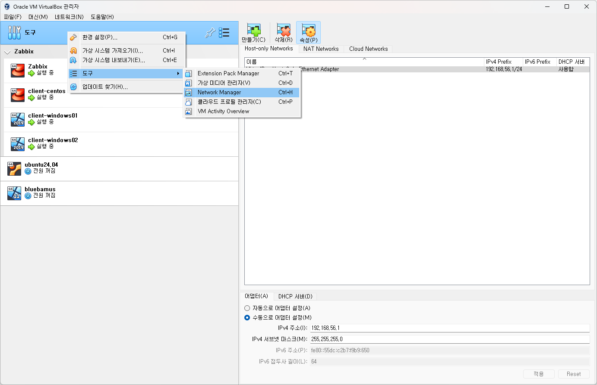Click the Network Manager submenu icon

tap(189, 93)
